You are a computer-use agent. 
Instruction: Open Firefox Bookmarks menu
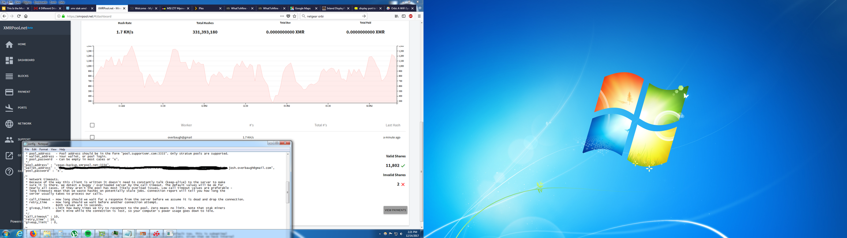pyautogui.click(x=41, y=2)
